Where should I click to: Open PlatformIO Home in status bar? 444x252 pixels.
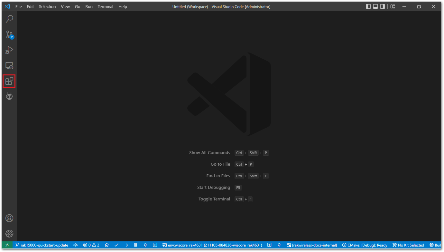(107, 245)
